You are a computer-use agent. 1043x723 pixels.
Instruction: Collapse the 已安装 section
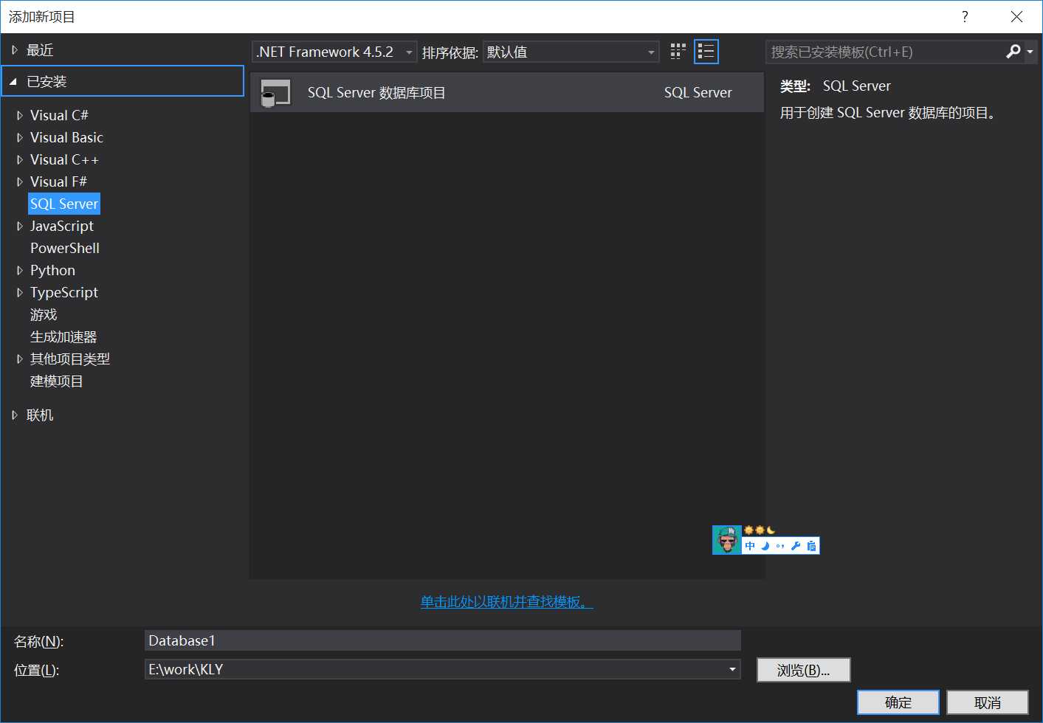13,81
